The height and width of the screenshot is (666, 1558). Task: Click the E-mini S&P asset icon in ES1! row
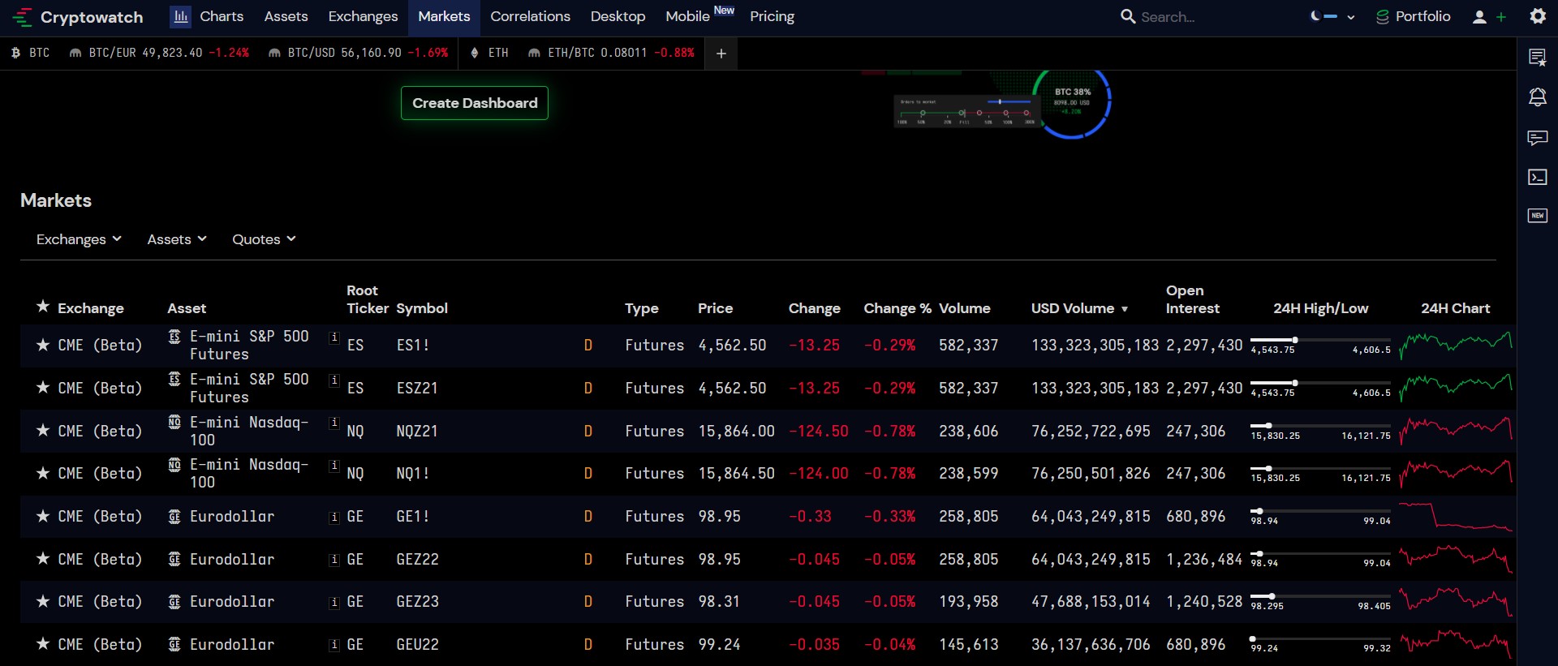pyautogui.click(x=174, y=336)
